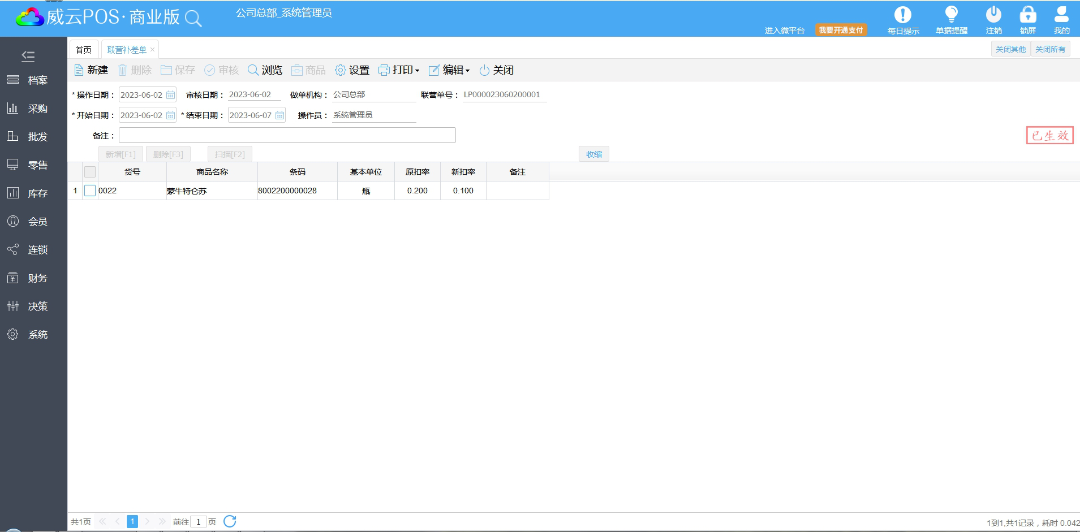Collapse the left sidebar menu
Screen dimensions: 1080x532
coord(28,56)
